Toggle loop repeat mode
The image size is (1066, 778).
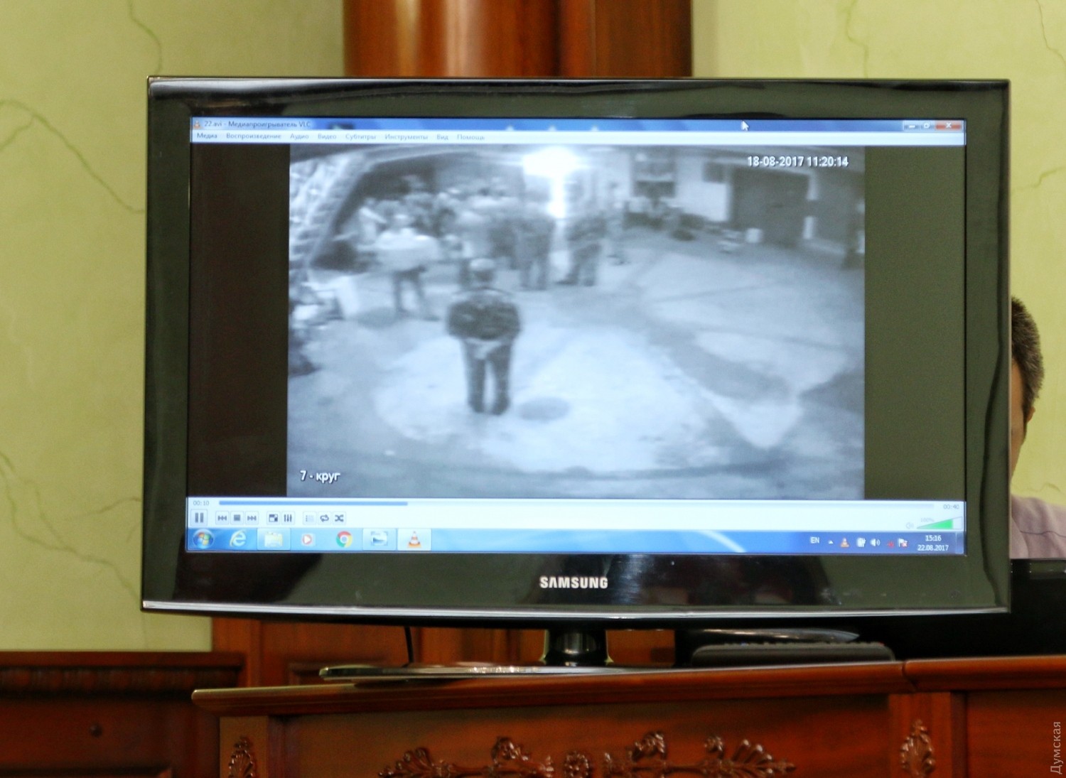click(x=325, y=519)
